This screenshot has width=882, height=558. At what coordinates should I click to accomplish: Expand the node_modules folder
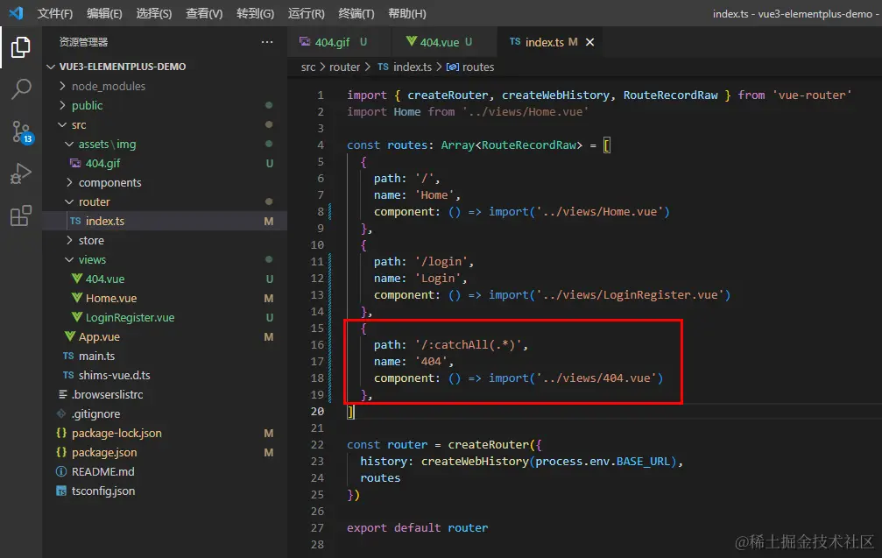(x=62, y=86)
